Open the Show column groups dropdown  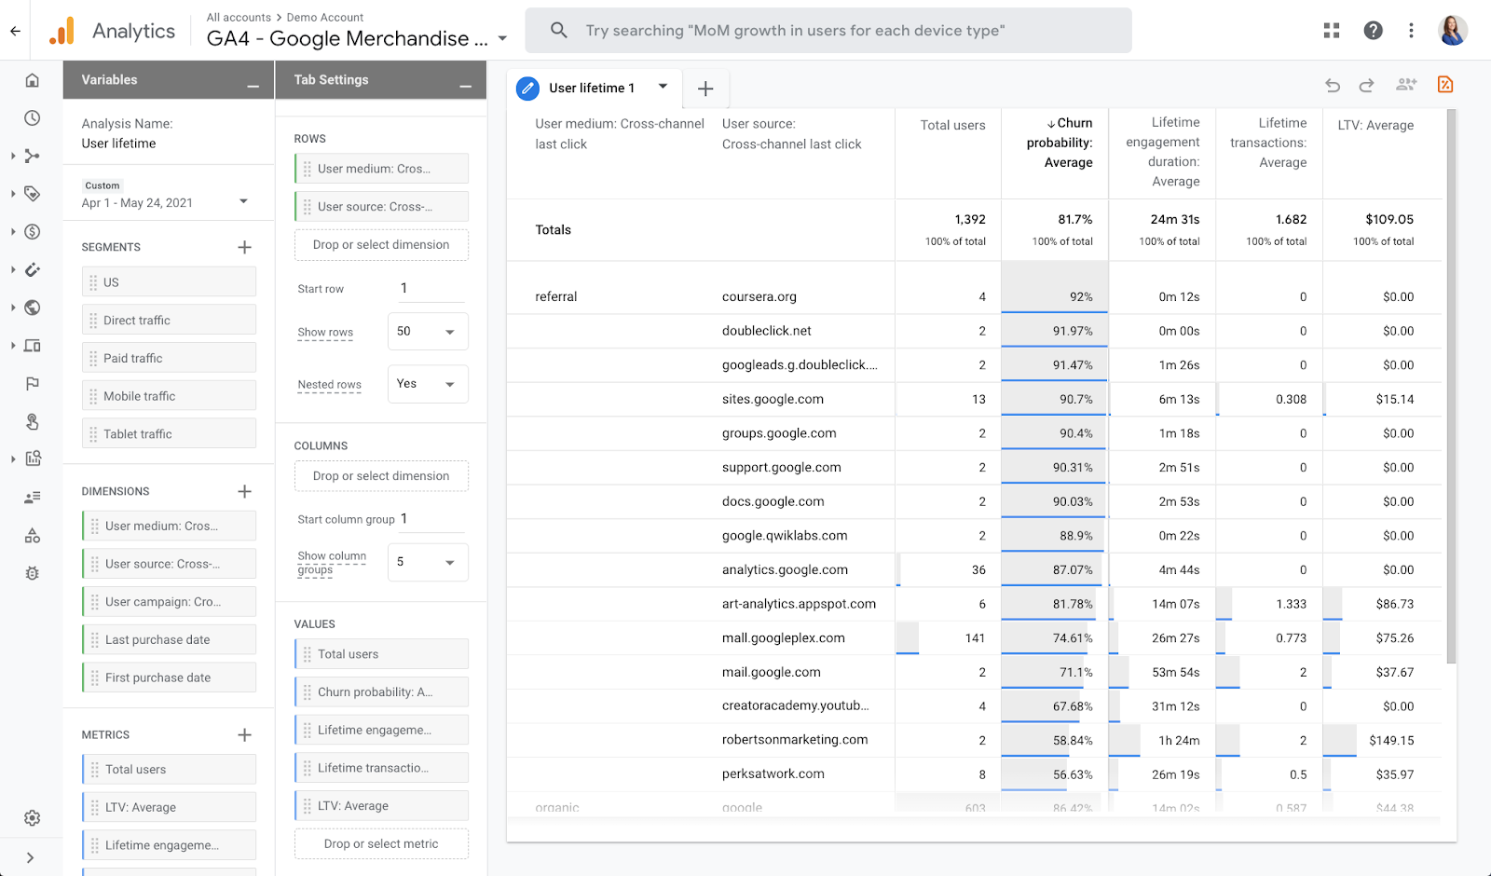pyautogui.click(x=428, y=562)
